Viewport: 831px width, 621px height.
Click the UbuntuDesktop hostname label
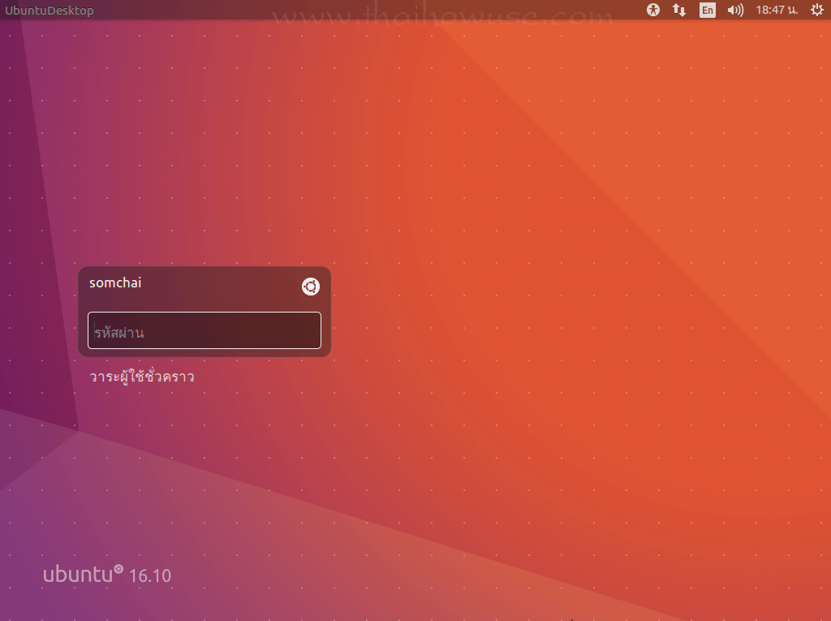[50, 11]
